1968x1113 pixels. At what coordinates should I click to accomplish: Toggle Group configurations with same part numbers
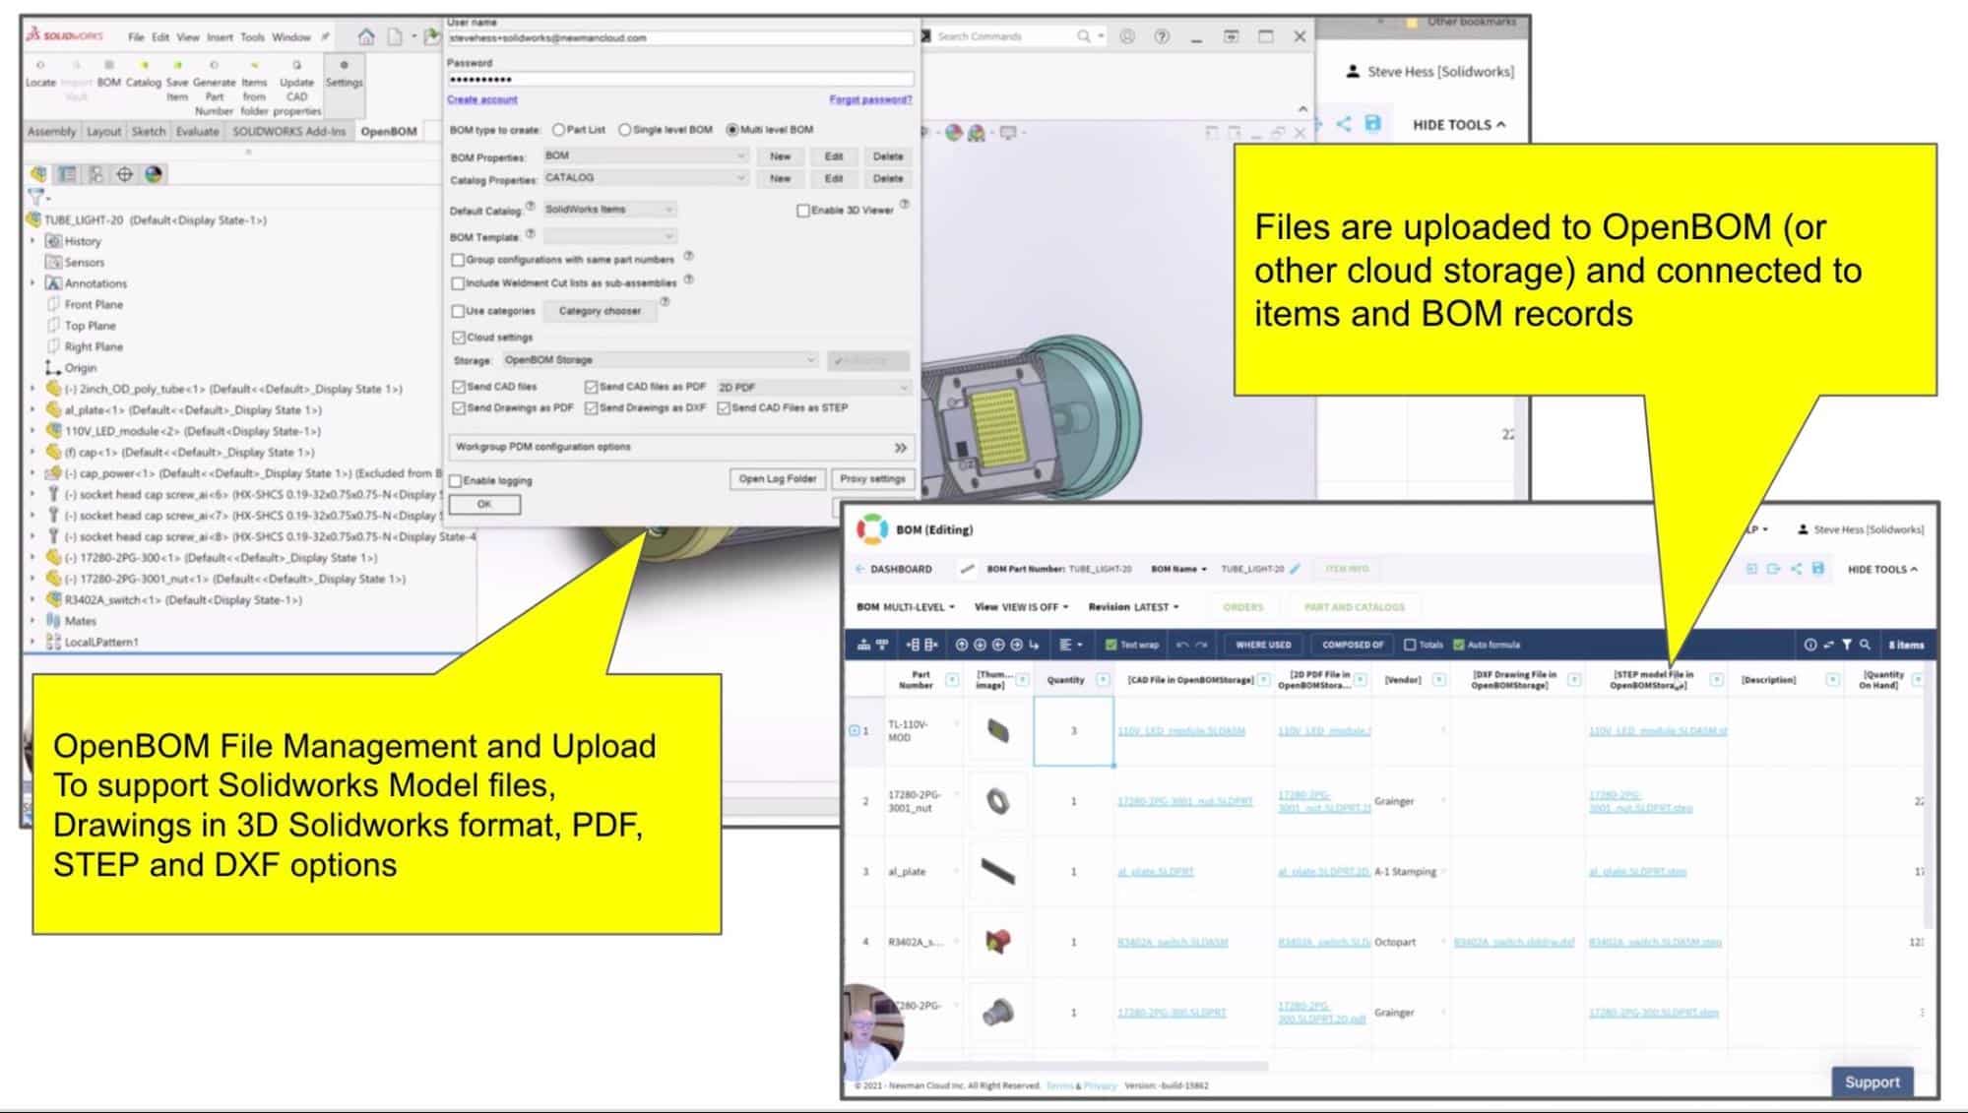458,260
